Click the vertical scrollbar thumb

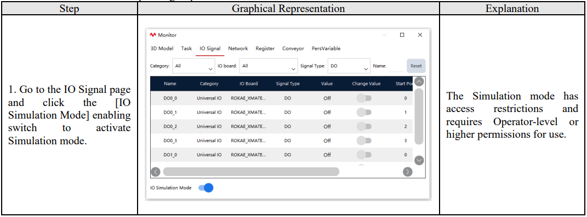pyautogui.click(x=419, y=116)
